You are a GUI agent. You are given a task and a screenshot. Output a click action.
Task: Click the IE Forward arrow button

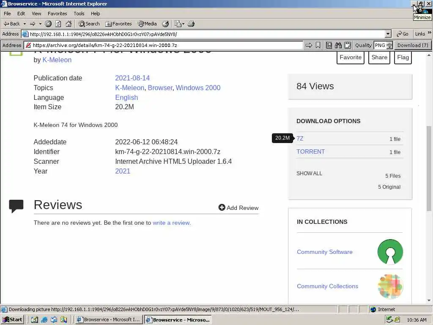point(33,24)
